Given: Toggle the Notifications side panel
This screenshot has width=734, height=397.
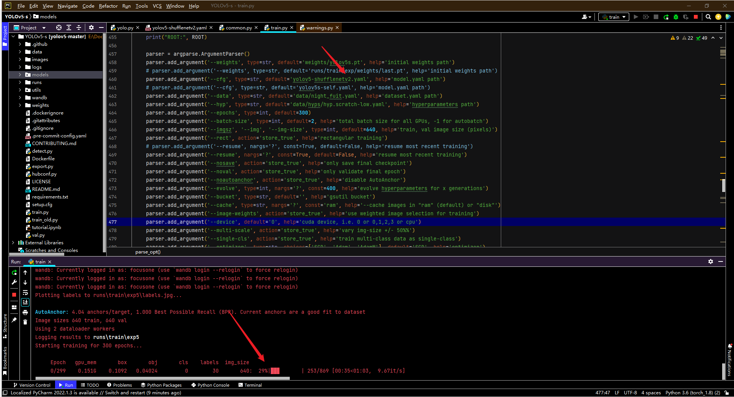Looking at the screenshot, I should (x=729, y=360).
